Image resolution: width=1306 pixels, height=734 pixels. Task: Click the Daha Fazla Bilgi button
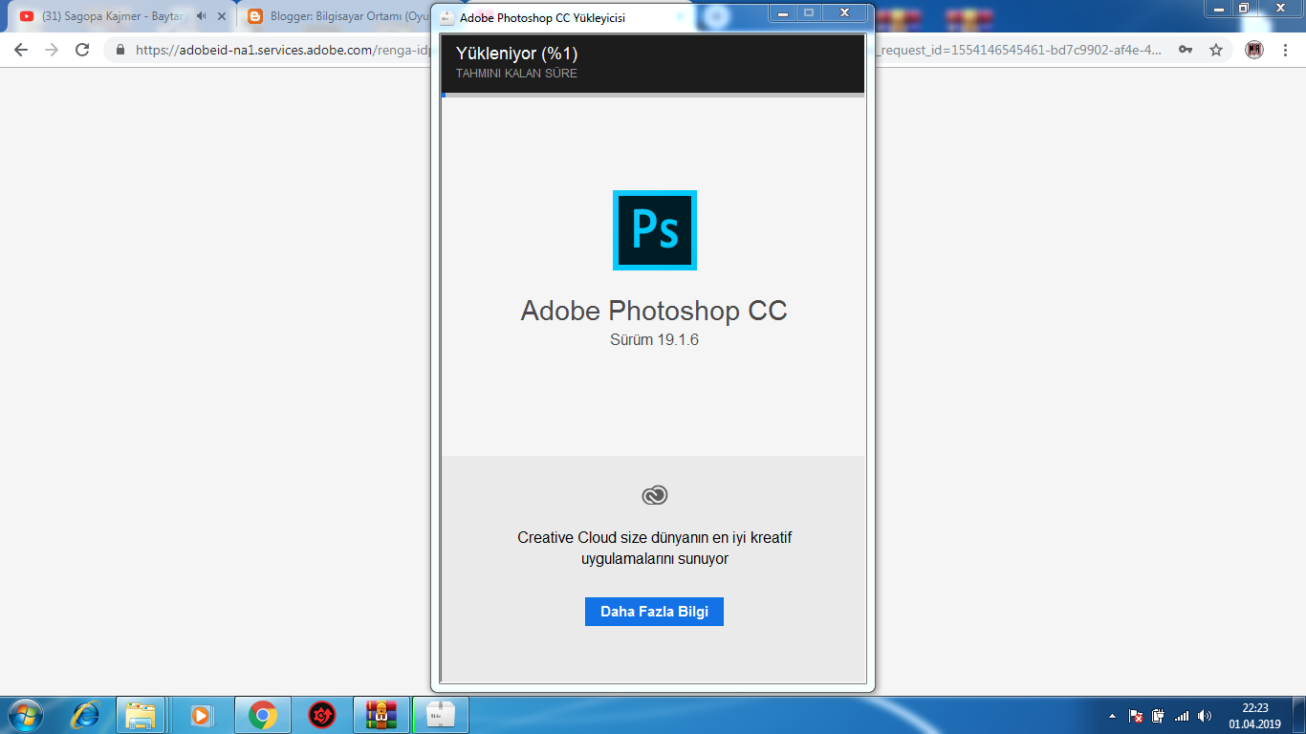[654, 612]
